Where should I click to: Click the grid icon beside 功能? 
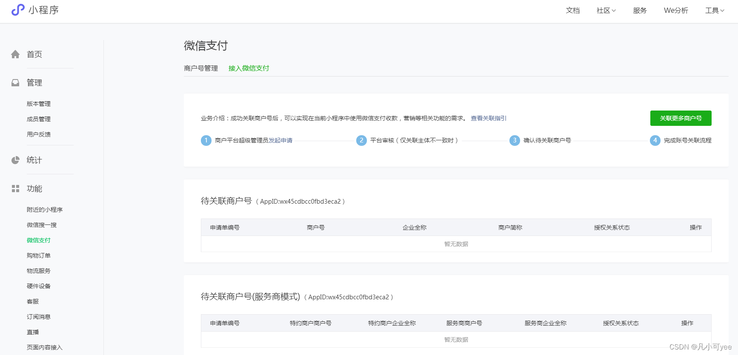(x=15, y=188)
